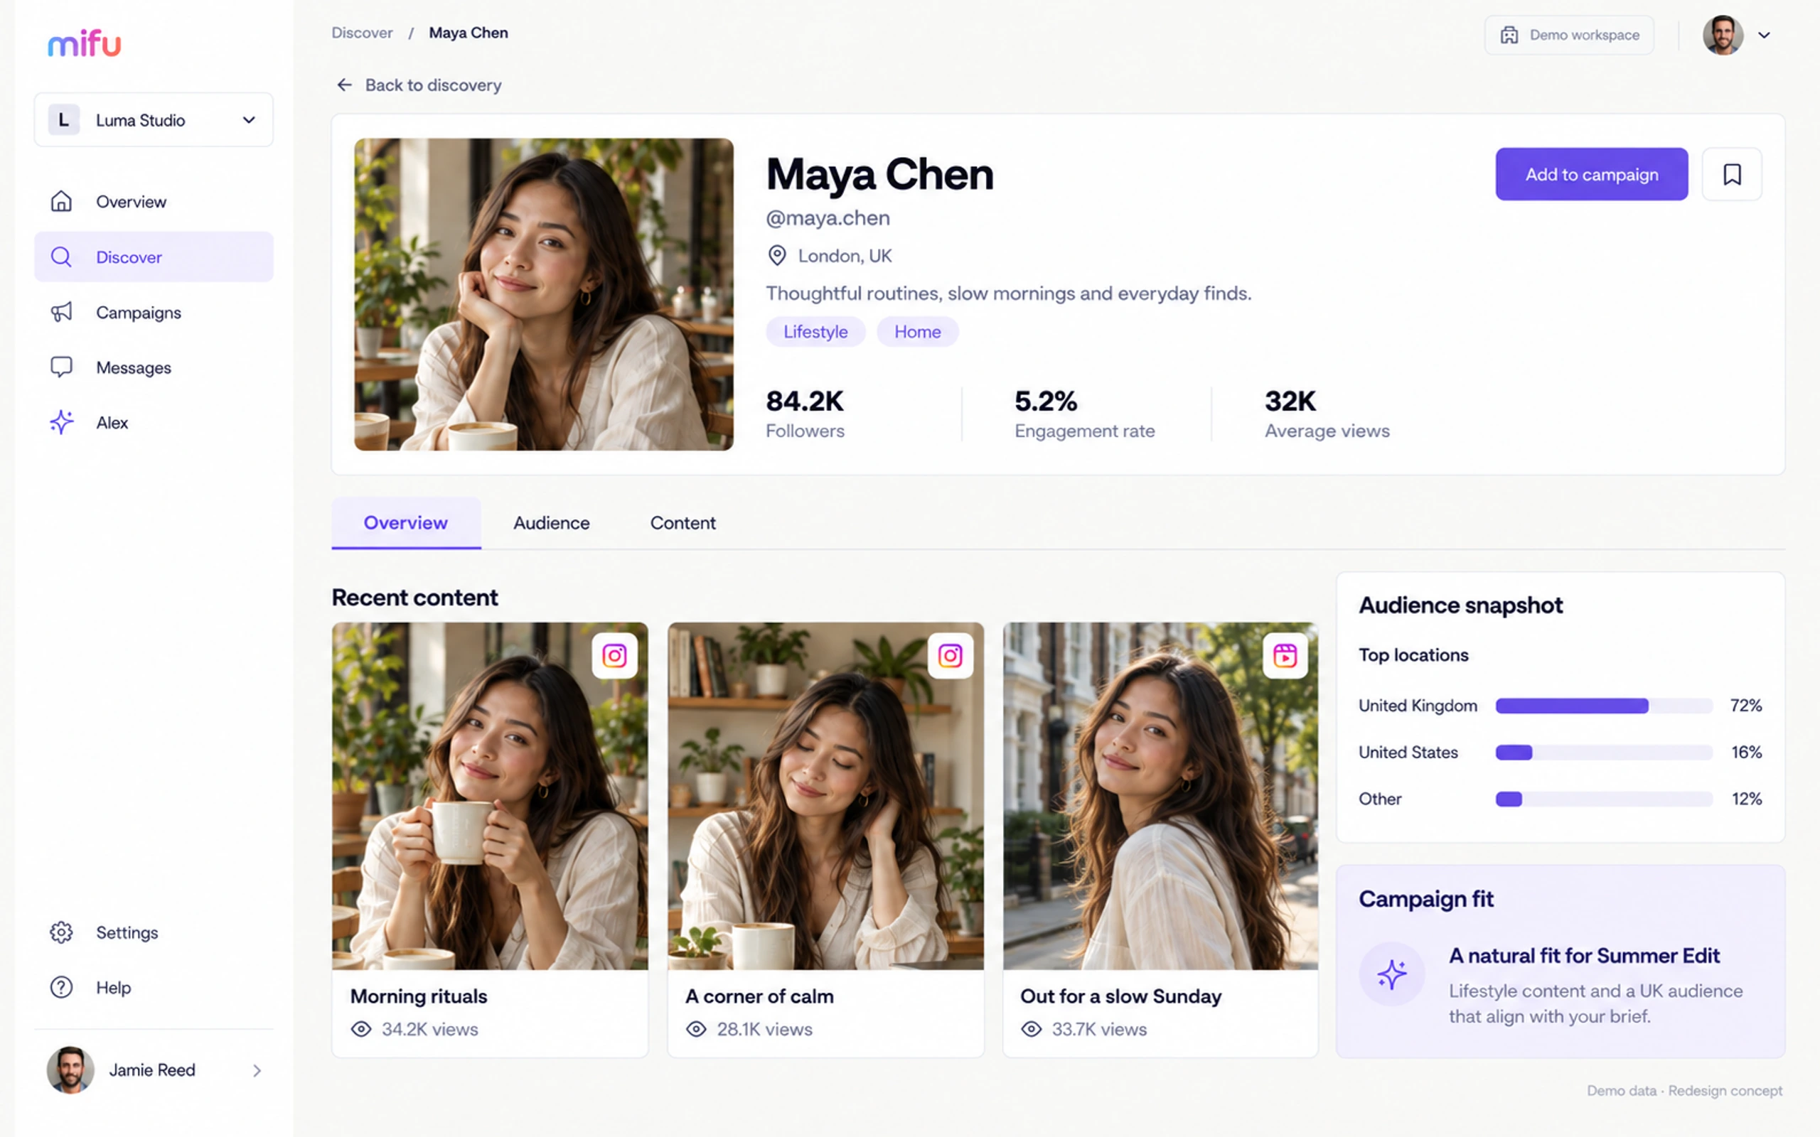Click the mifu logo

click(84, 43)
